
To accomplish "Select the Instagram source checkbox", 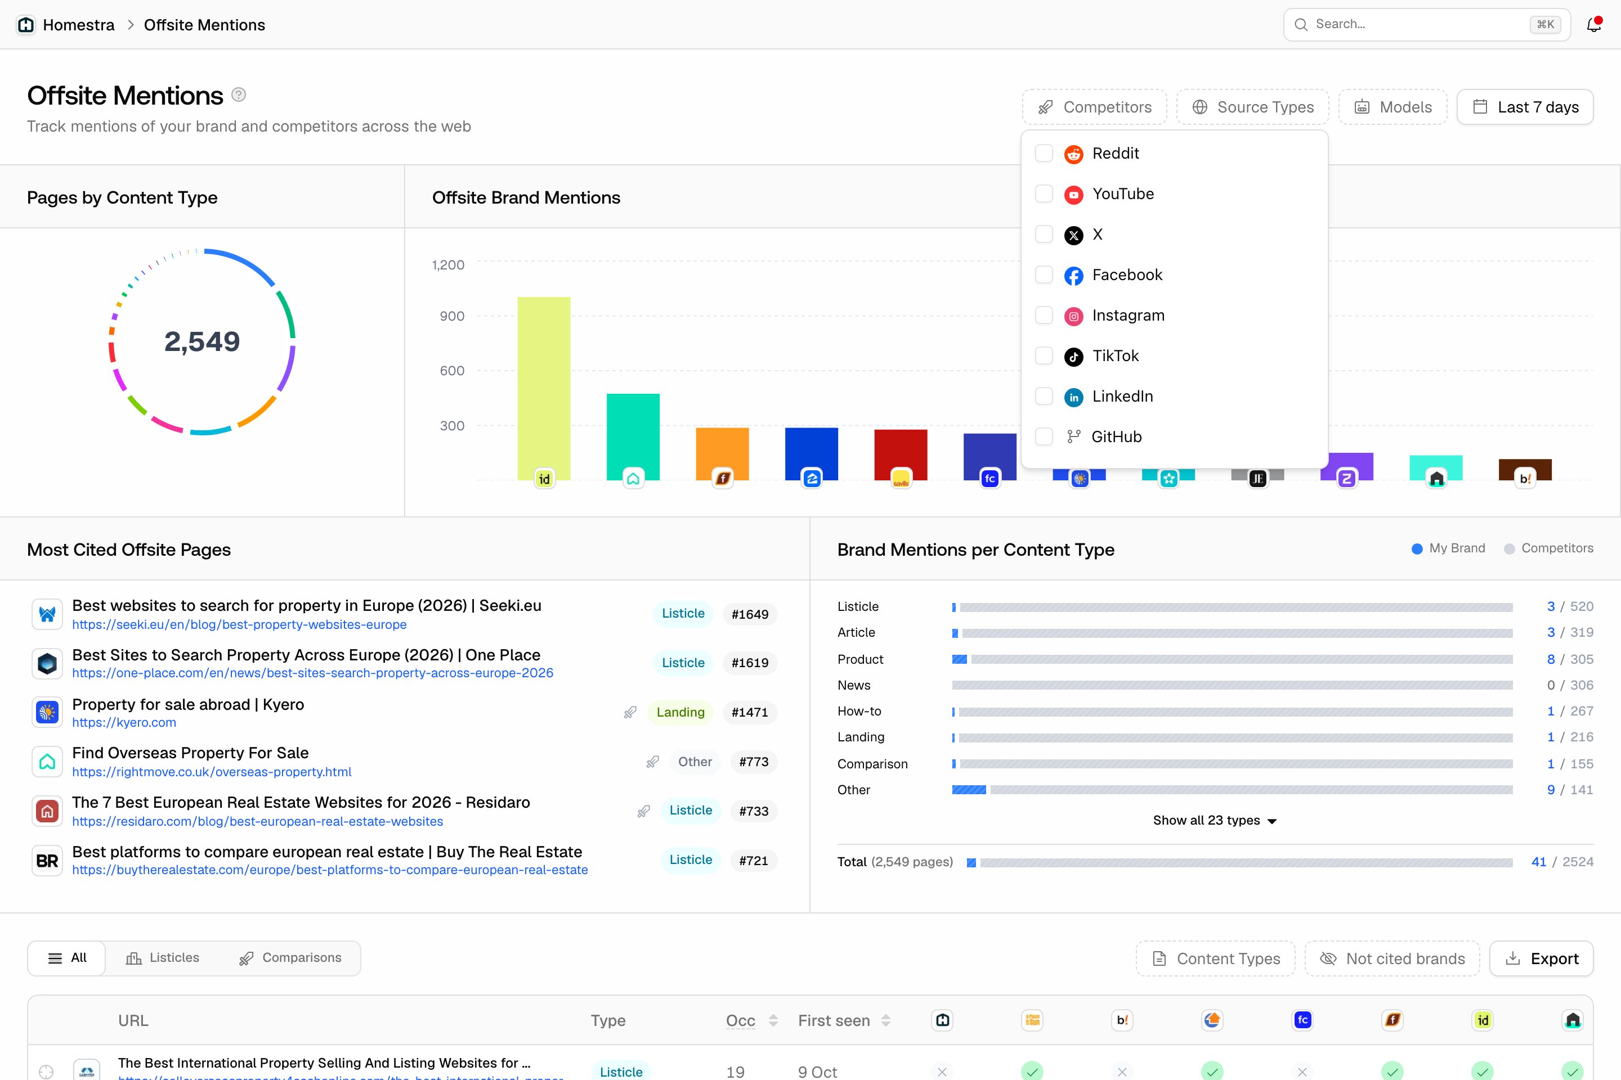I will coord(1044,316).
